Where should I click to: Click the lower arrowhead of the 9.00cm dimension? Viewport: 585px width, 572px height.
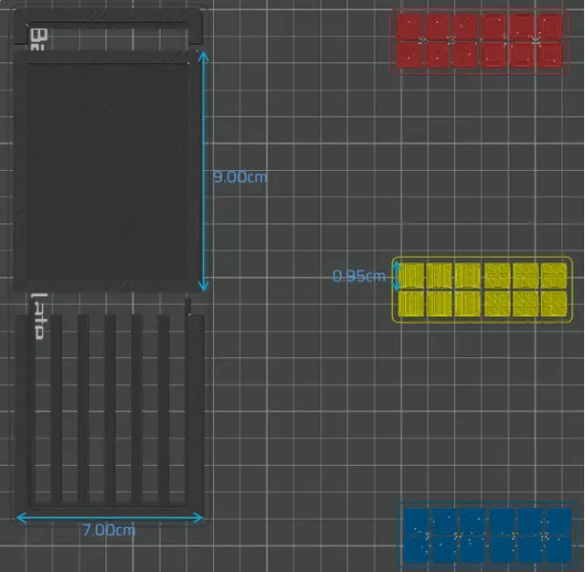(203, 286)
